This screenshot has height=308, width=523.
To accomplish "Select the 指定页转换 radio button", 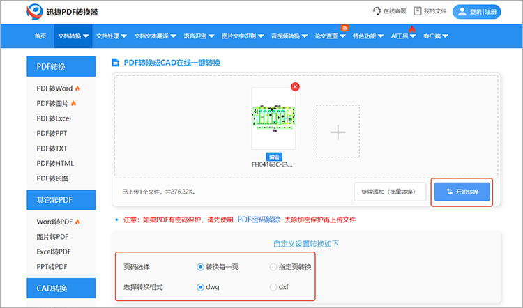I will pyautogui.click(x=273, y=267).
